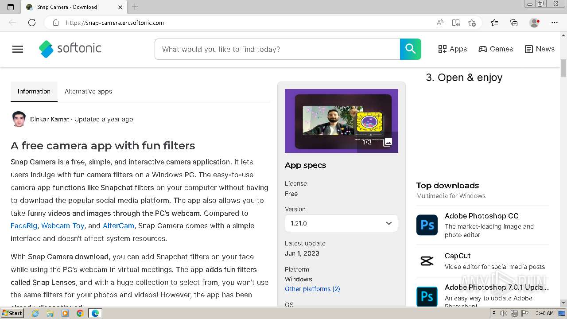Launch Internet Explorer from taskbar

pos(35,313)
